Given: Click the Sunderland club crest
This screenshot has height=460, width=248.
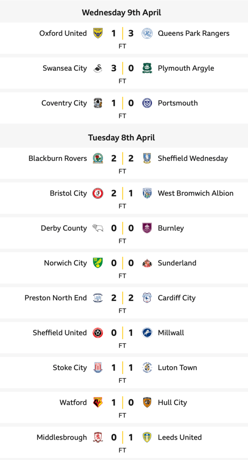Looking at the screenshot, I should [147, 263].
